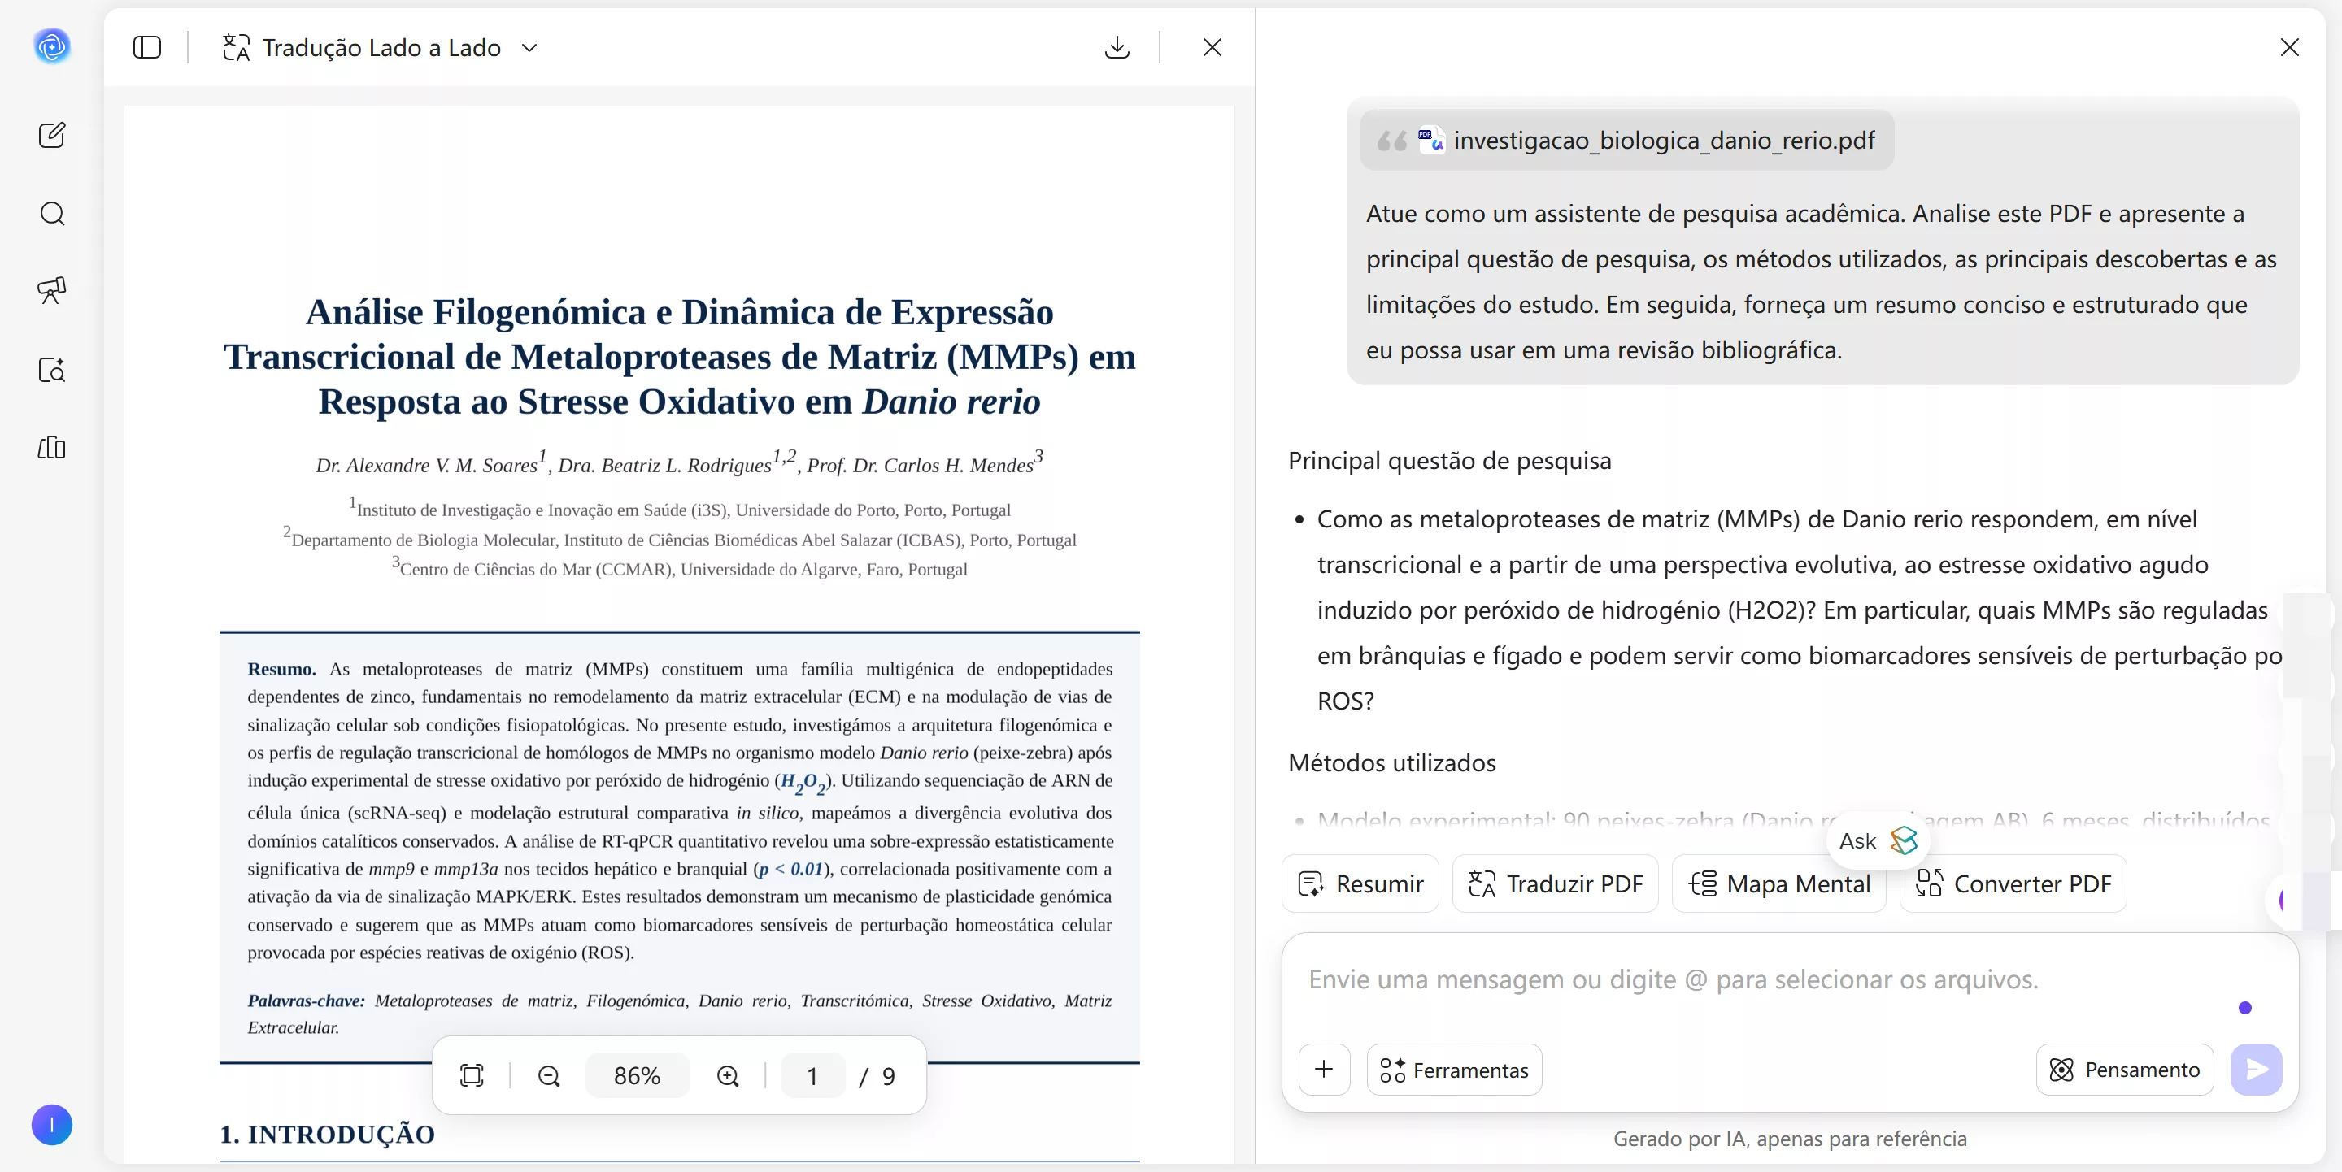Click the author line with Dr. Alexandre Soares
The width and height of the screenshot is (2342, 1172).
click(x=679, y=463)
